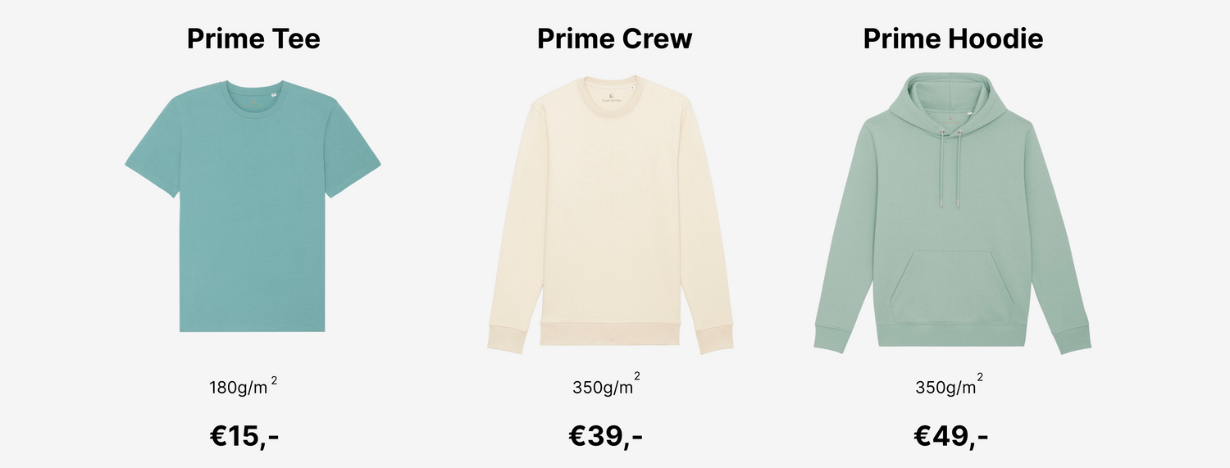Screen dimensions: 1230x468
Task: Click the hoodie's hanging drawstrings
Action: (x=952, y=168)
